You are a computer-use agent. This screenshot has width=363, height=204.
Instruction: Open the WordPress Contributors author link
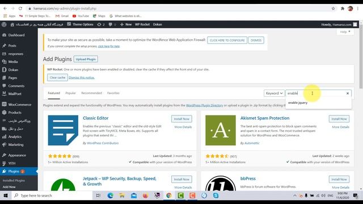[103, 143]
